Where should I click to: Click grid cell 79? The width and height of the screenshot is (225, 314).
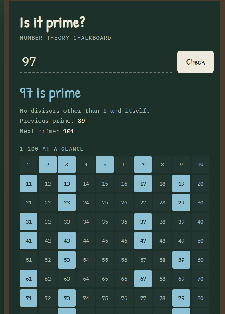181,298
